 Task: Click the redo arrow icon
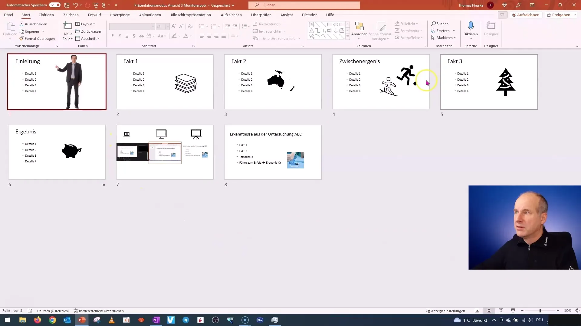point(87,5)
